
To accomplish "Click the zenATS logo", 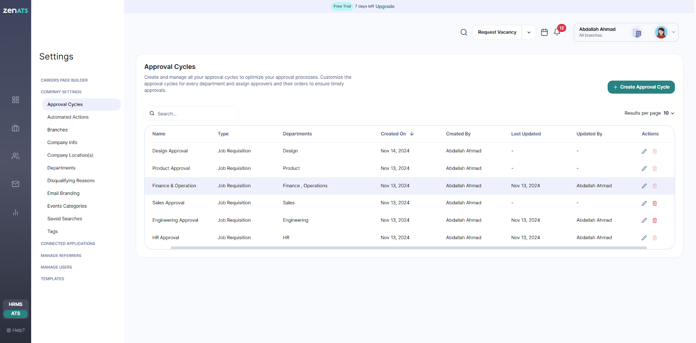I will (x=16, y=10).
